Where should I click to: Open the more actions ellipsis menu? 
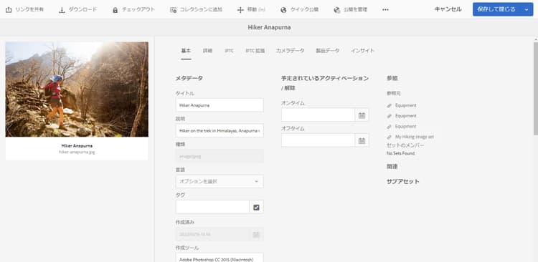pyautogui.click(x=385, y=9)
